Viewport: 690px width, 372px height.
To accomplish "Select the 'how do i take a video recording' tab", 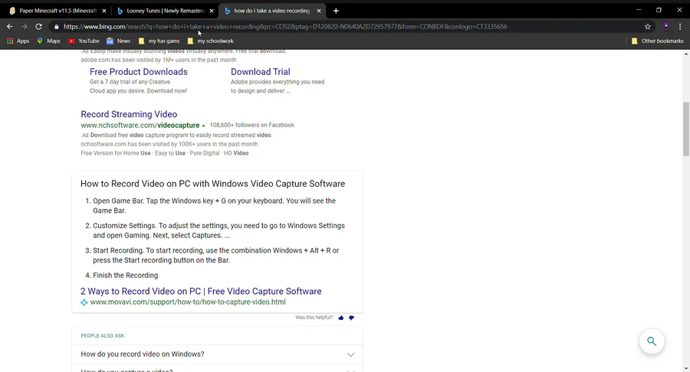I will [x=272, y=11].
